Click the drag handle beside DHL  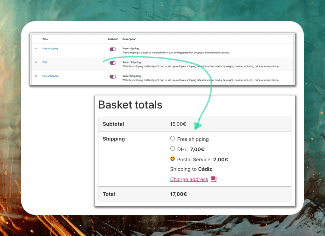(x=36, y=62)
